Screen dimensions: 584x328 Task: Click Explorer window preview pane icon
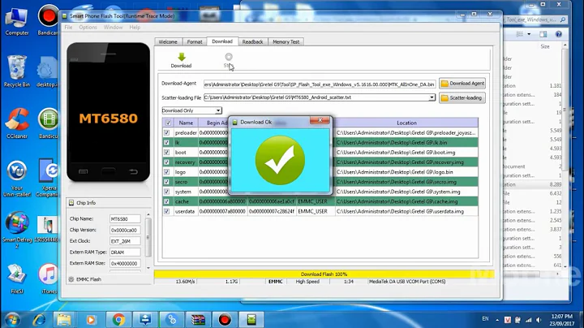[x=543, y=34]
